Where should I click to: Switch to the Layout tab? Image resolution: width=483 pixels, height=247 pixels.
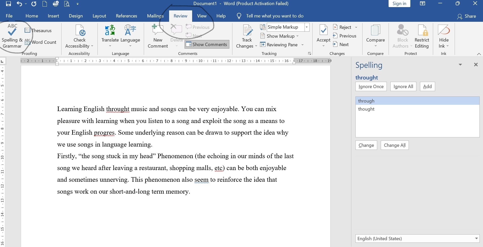tap(99, 16)
